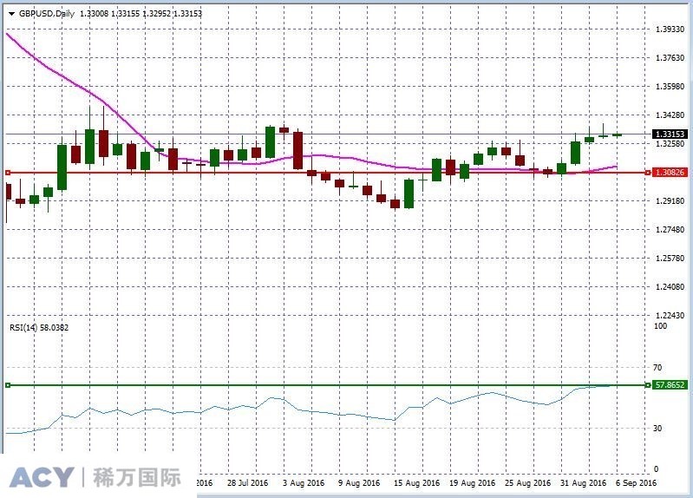Click the 3 Aug 2016 date label
Screen dimensions: 693x498
(304, 483)
